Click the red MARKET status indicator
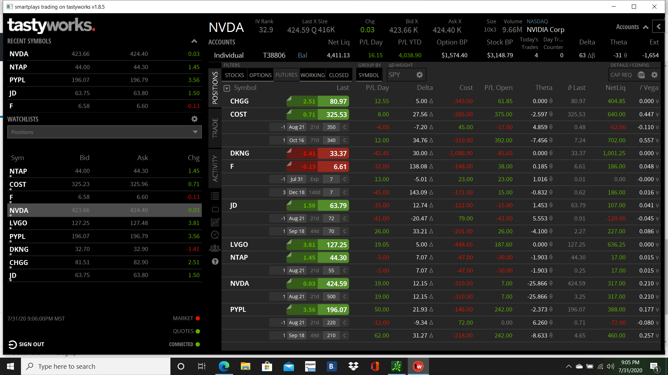 tap(198, 318)
